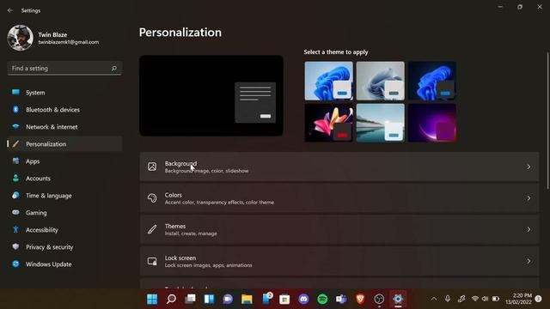
Task: Open the Themes settings row
Action: pyautogui.click(x=339, y=229)
